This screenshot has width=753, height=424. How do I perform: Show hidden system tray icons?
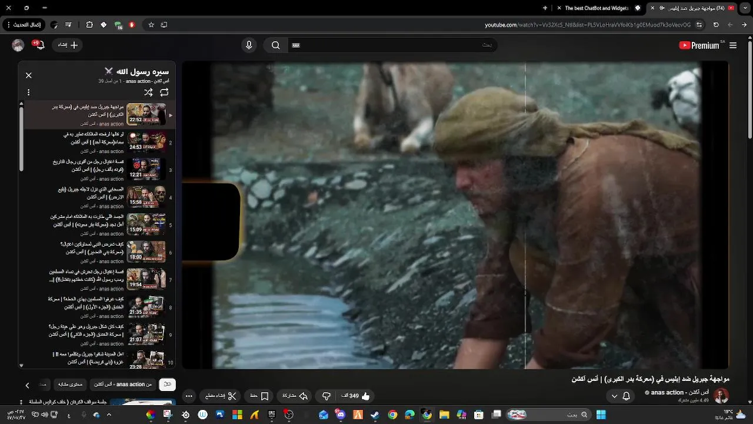(109, 415)
